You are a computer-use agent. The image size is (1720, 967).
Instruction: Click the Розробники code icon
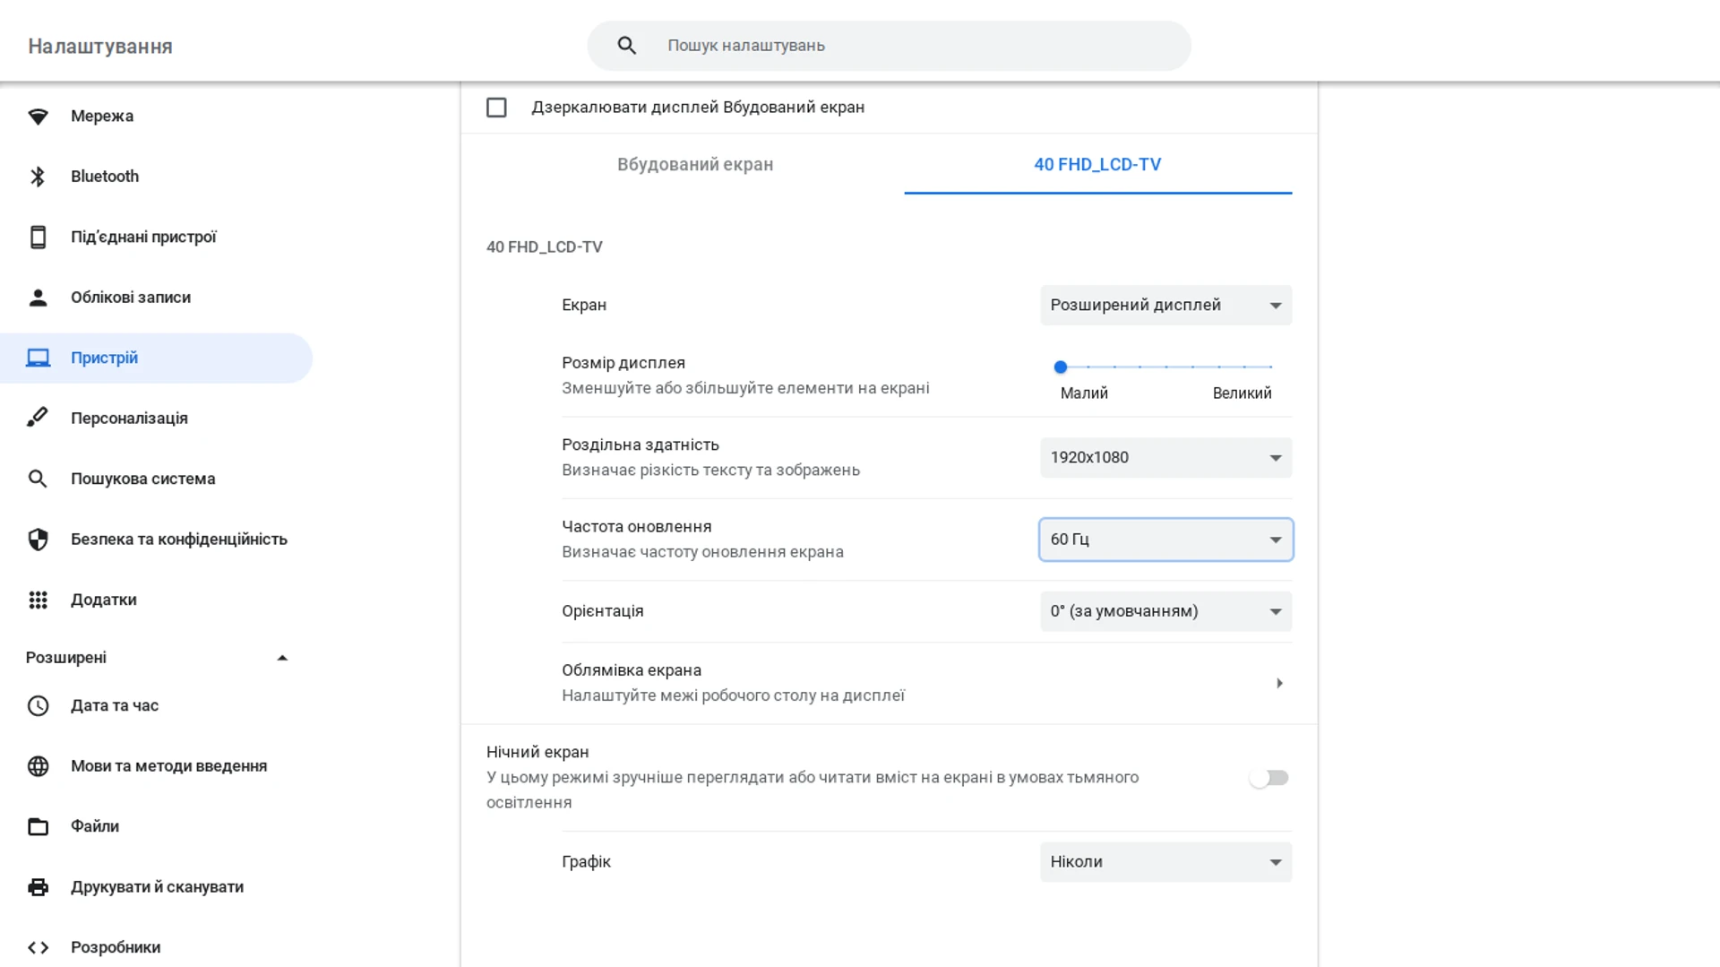pyautogui.click(x=38, y=946)
